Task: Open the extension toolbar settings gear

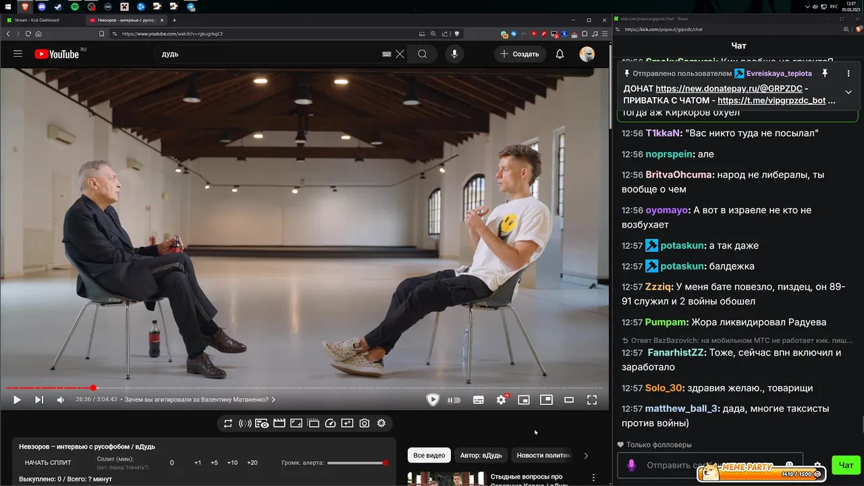Action: (381, 423)
